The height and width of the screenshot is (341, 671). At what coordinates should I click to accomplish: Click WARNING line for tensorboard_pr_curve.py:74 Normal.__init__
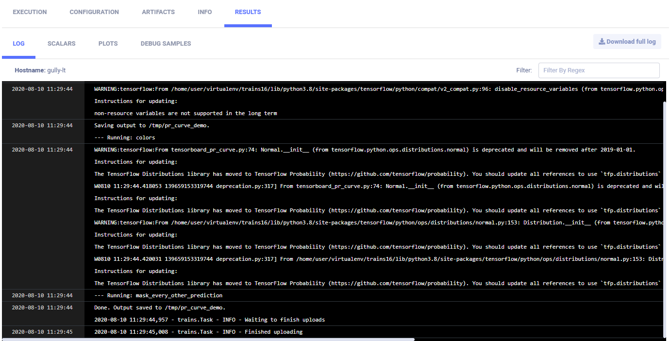click(x=365, y=150)
